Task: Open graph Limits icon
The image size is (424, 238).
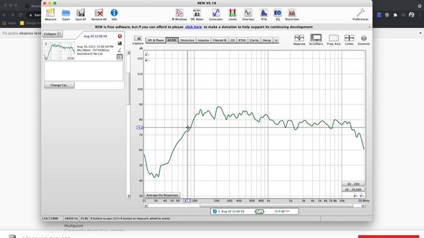Action: coord(349,40)
